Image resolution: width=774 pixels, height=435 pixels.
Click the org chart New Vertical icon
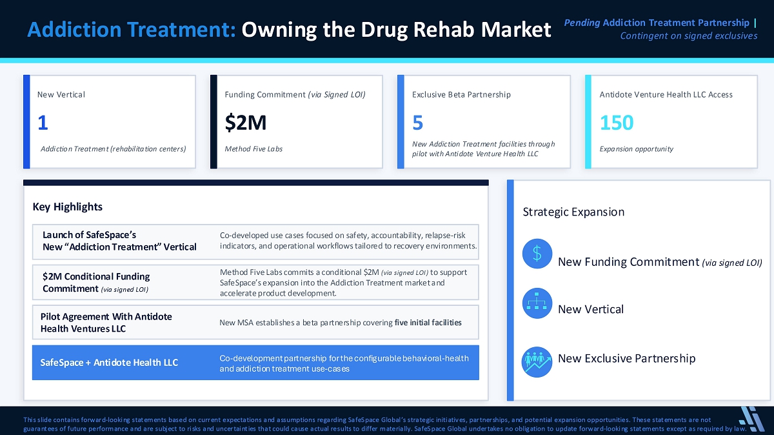[x=537, y=303]
